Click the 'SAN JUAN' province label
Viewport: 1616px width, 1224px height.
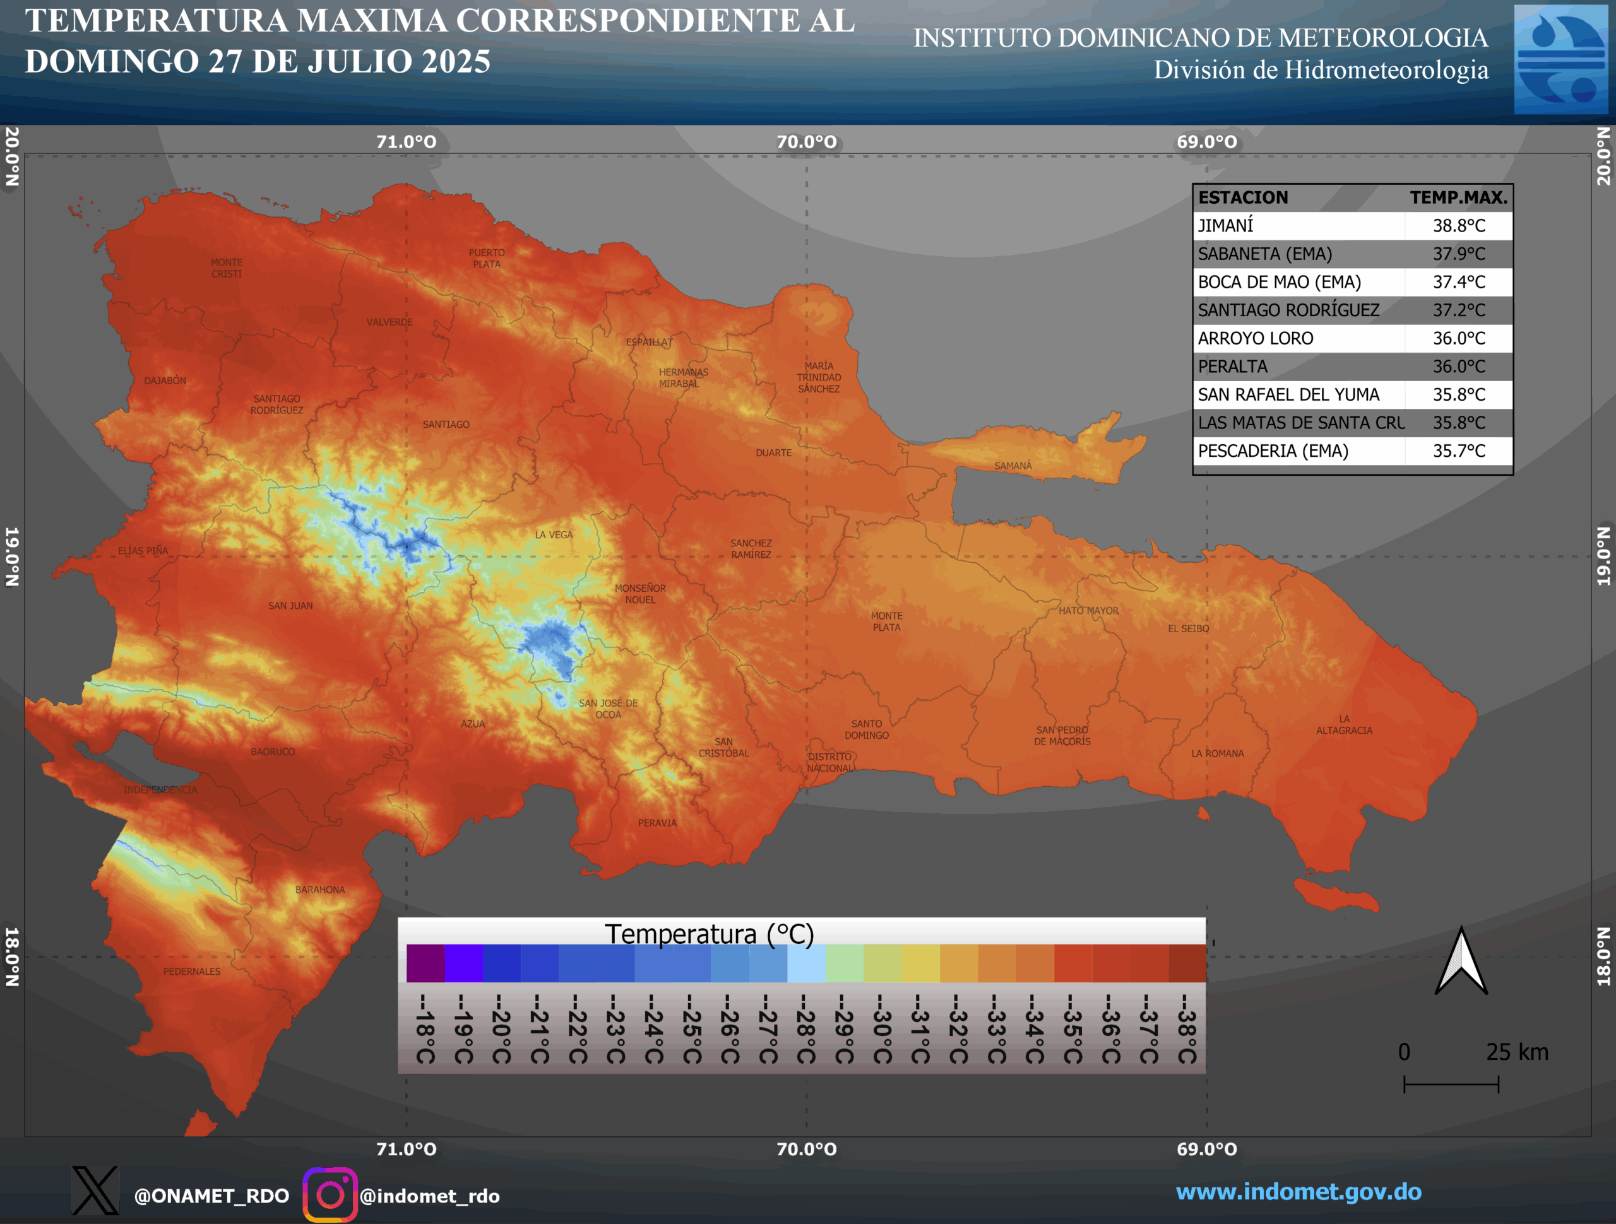(290, 606)
